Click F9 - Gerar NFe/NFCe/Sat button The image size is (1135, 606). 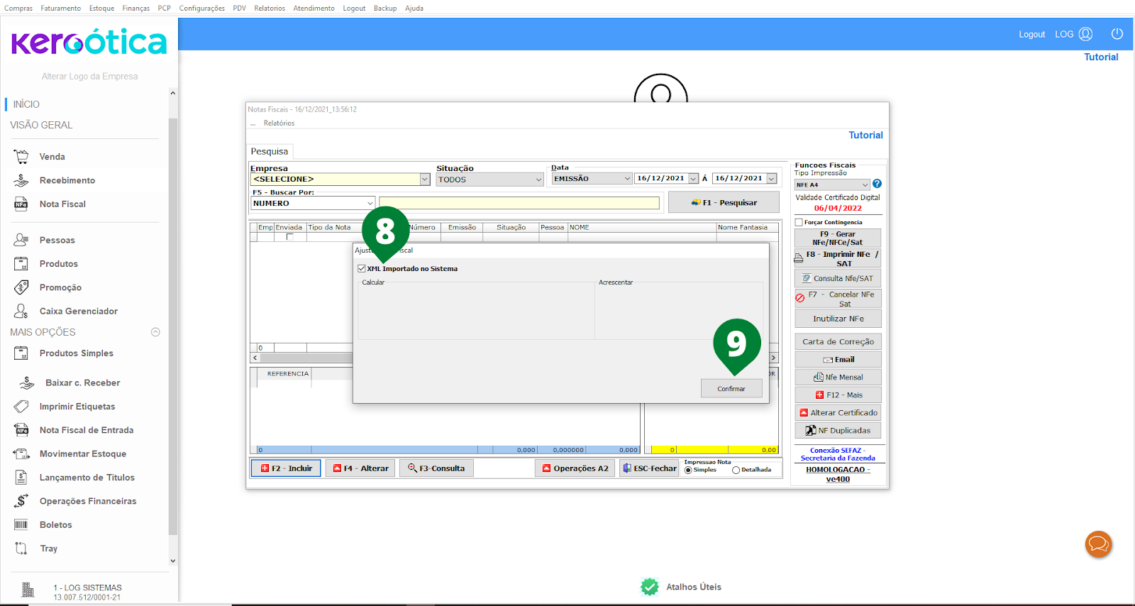click(x=838, y=238)
